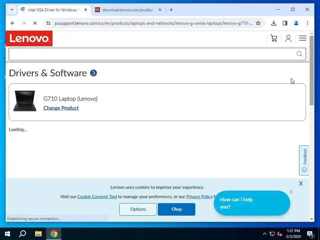Click the G710 Laptop (Lenovo) text
This screenshot has height=240, width=320.
tap(70, 99)
